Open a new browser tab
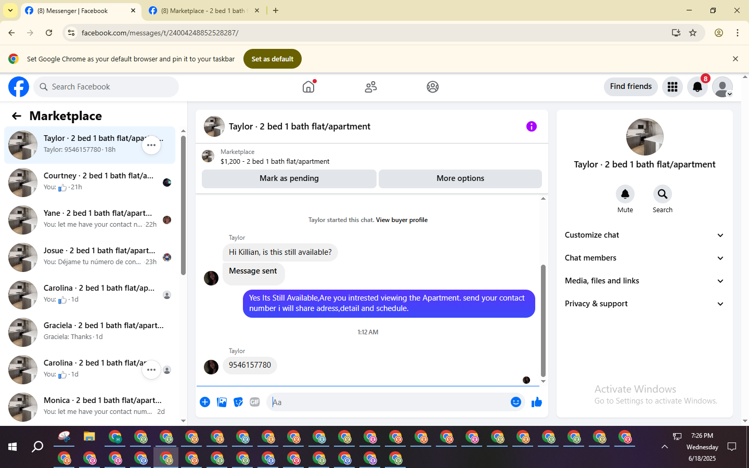Viewport: 749px width, 468px height. (276, 10)
